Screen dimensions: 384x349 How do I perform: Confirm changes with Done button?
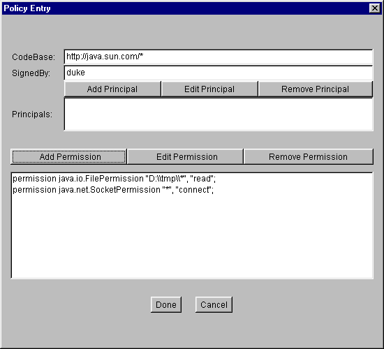tap(166, 304)
